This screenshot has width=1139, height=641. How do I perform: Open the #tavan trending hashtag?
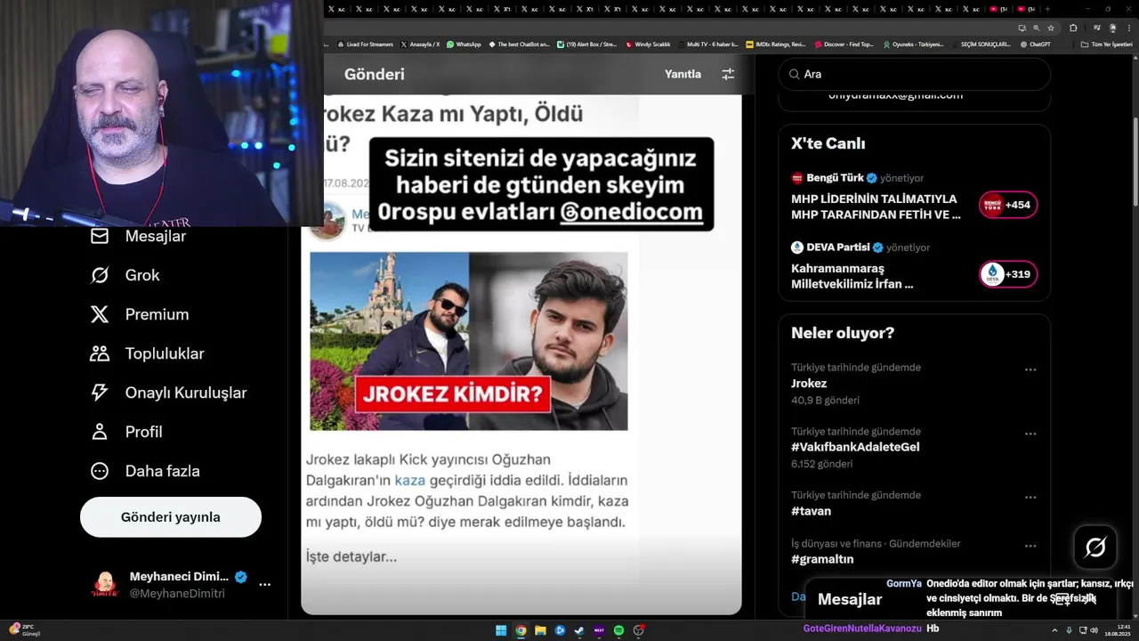tap(811, 511)
